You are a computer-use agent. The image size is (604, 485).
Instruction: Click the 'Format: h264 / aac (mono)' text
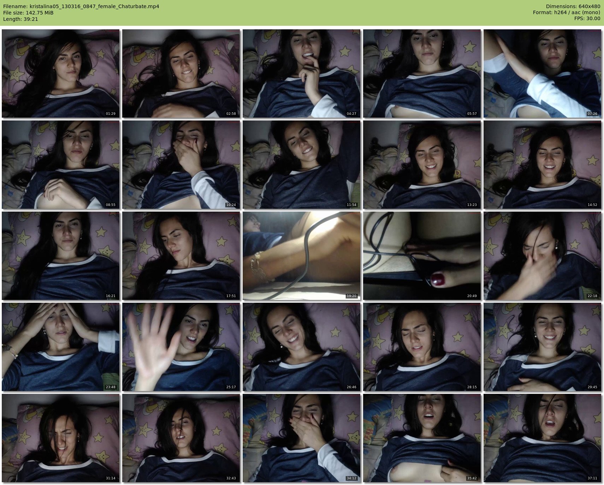[567, 13]
